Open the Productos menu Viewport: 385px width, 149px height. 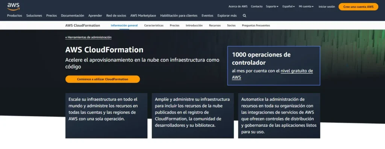pos(15,15)
